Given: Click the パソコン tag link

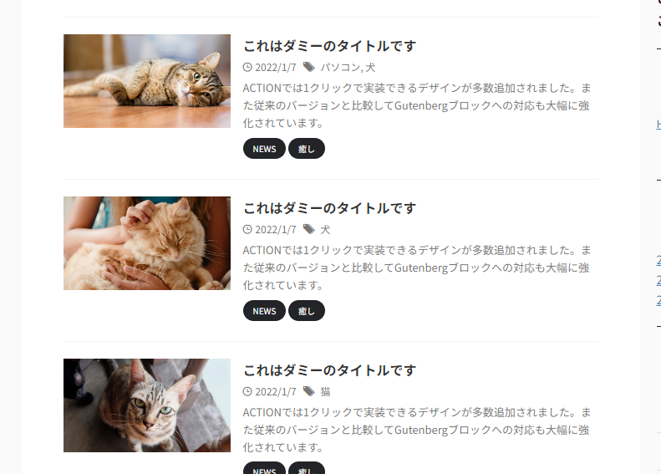Looking at the screenshot, I should [340, 68].
